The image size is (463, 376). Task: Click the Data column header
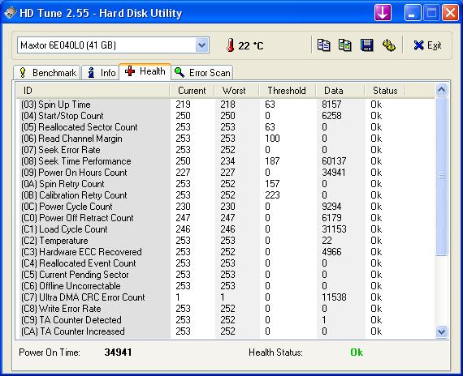pyautogui.click(x=340, y=91)
